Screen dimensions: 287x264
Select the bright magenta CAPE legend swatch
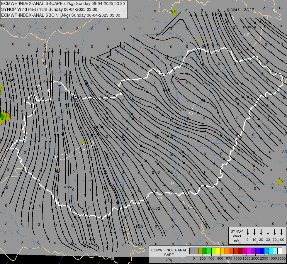(x=249, y=251)
